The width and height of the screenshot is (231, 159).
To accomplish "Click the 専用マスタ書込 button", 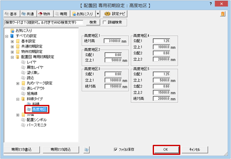I will [x=22, y=149].
